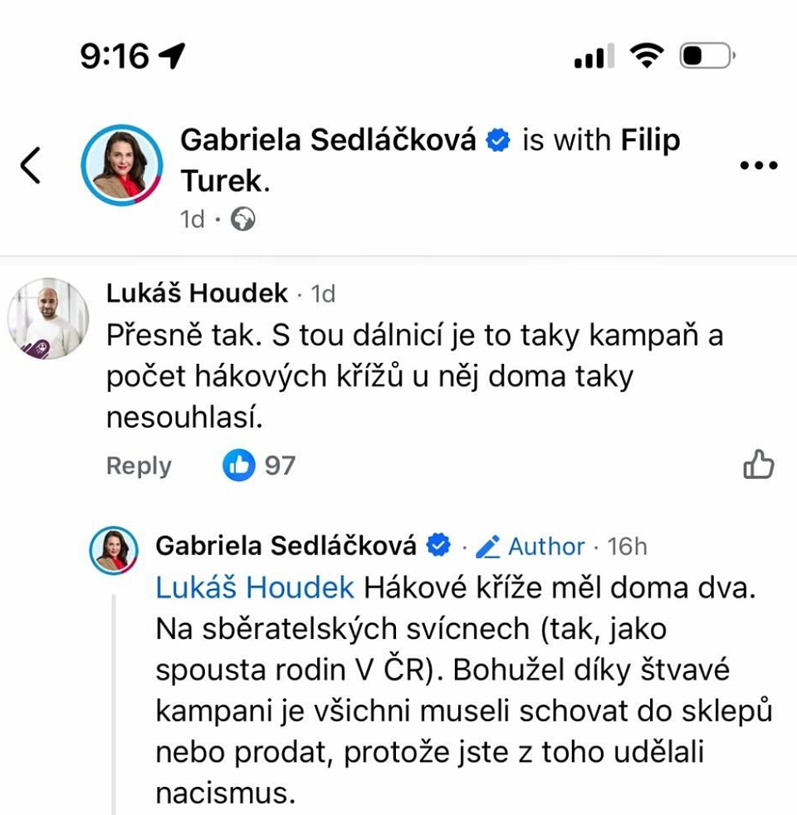Open Gabriela Sedláčková's reply avatar
Image resolution: width=797 pixels, height=815 pixels.
[114, 549]
